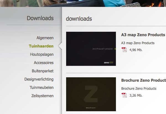166x114 pixels.
Task: Click PDF icon for Brochure Zeno Products
Action: (x=124, y=95)
